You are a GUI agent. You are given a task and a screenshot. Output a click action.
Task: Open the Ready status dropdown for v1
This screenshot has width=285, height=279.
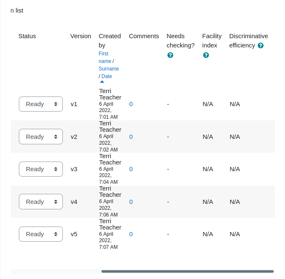(x=41, y=104)
